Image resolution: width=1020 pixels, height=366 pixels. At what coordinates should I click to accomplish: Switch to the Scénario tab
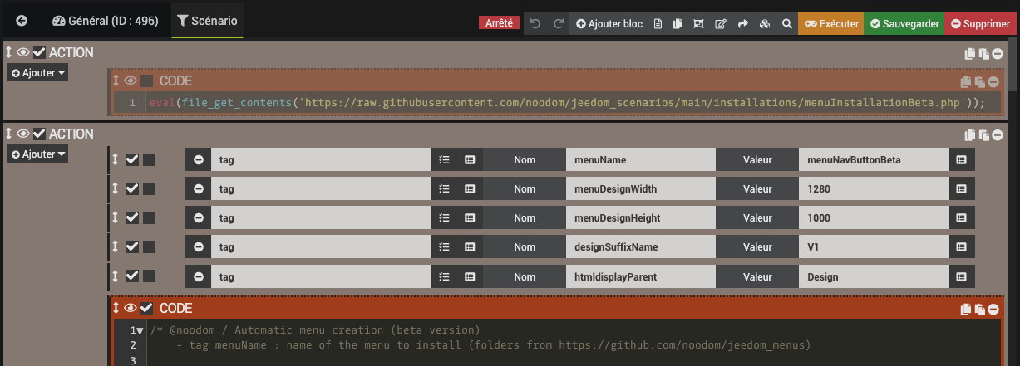tap(208, 21)
